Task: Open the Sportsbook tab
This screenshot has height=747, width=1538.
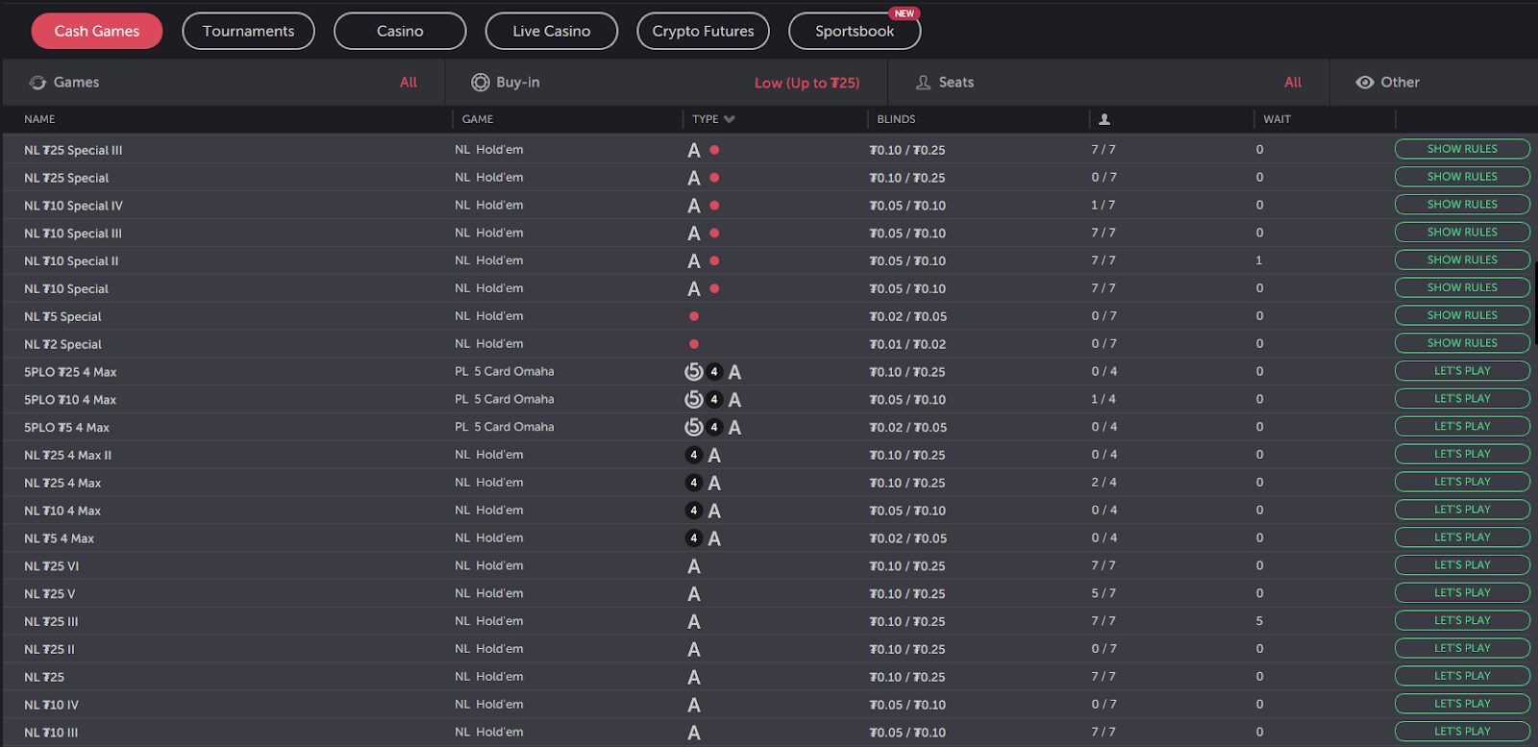Action: tap(855, 31)
